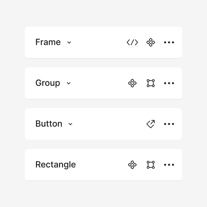Viewport: 207px width, 207px height.
Task: Click the component icon in Rectangle row
Action: [x=132, y=165]
